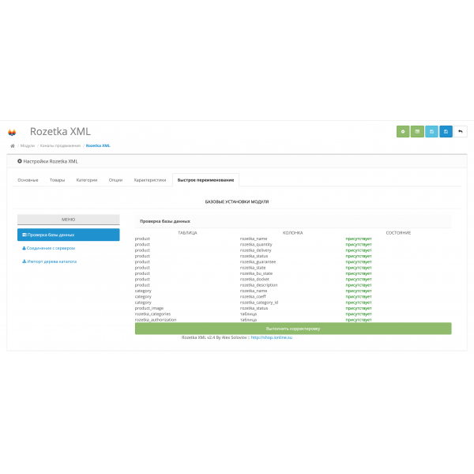Click the Каналы продвижения breadcrumb
Viewport: 474px width, 474px height.
[x=60, y=145]
